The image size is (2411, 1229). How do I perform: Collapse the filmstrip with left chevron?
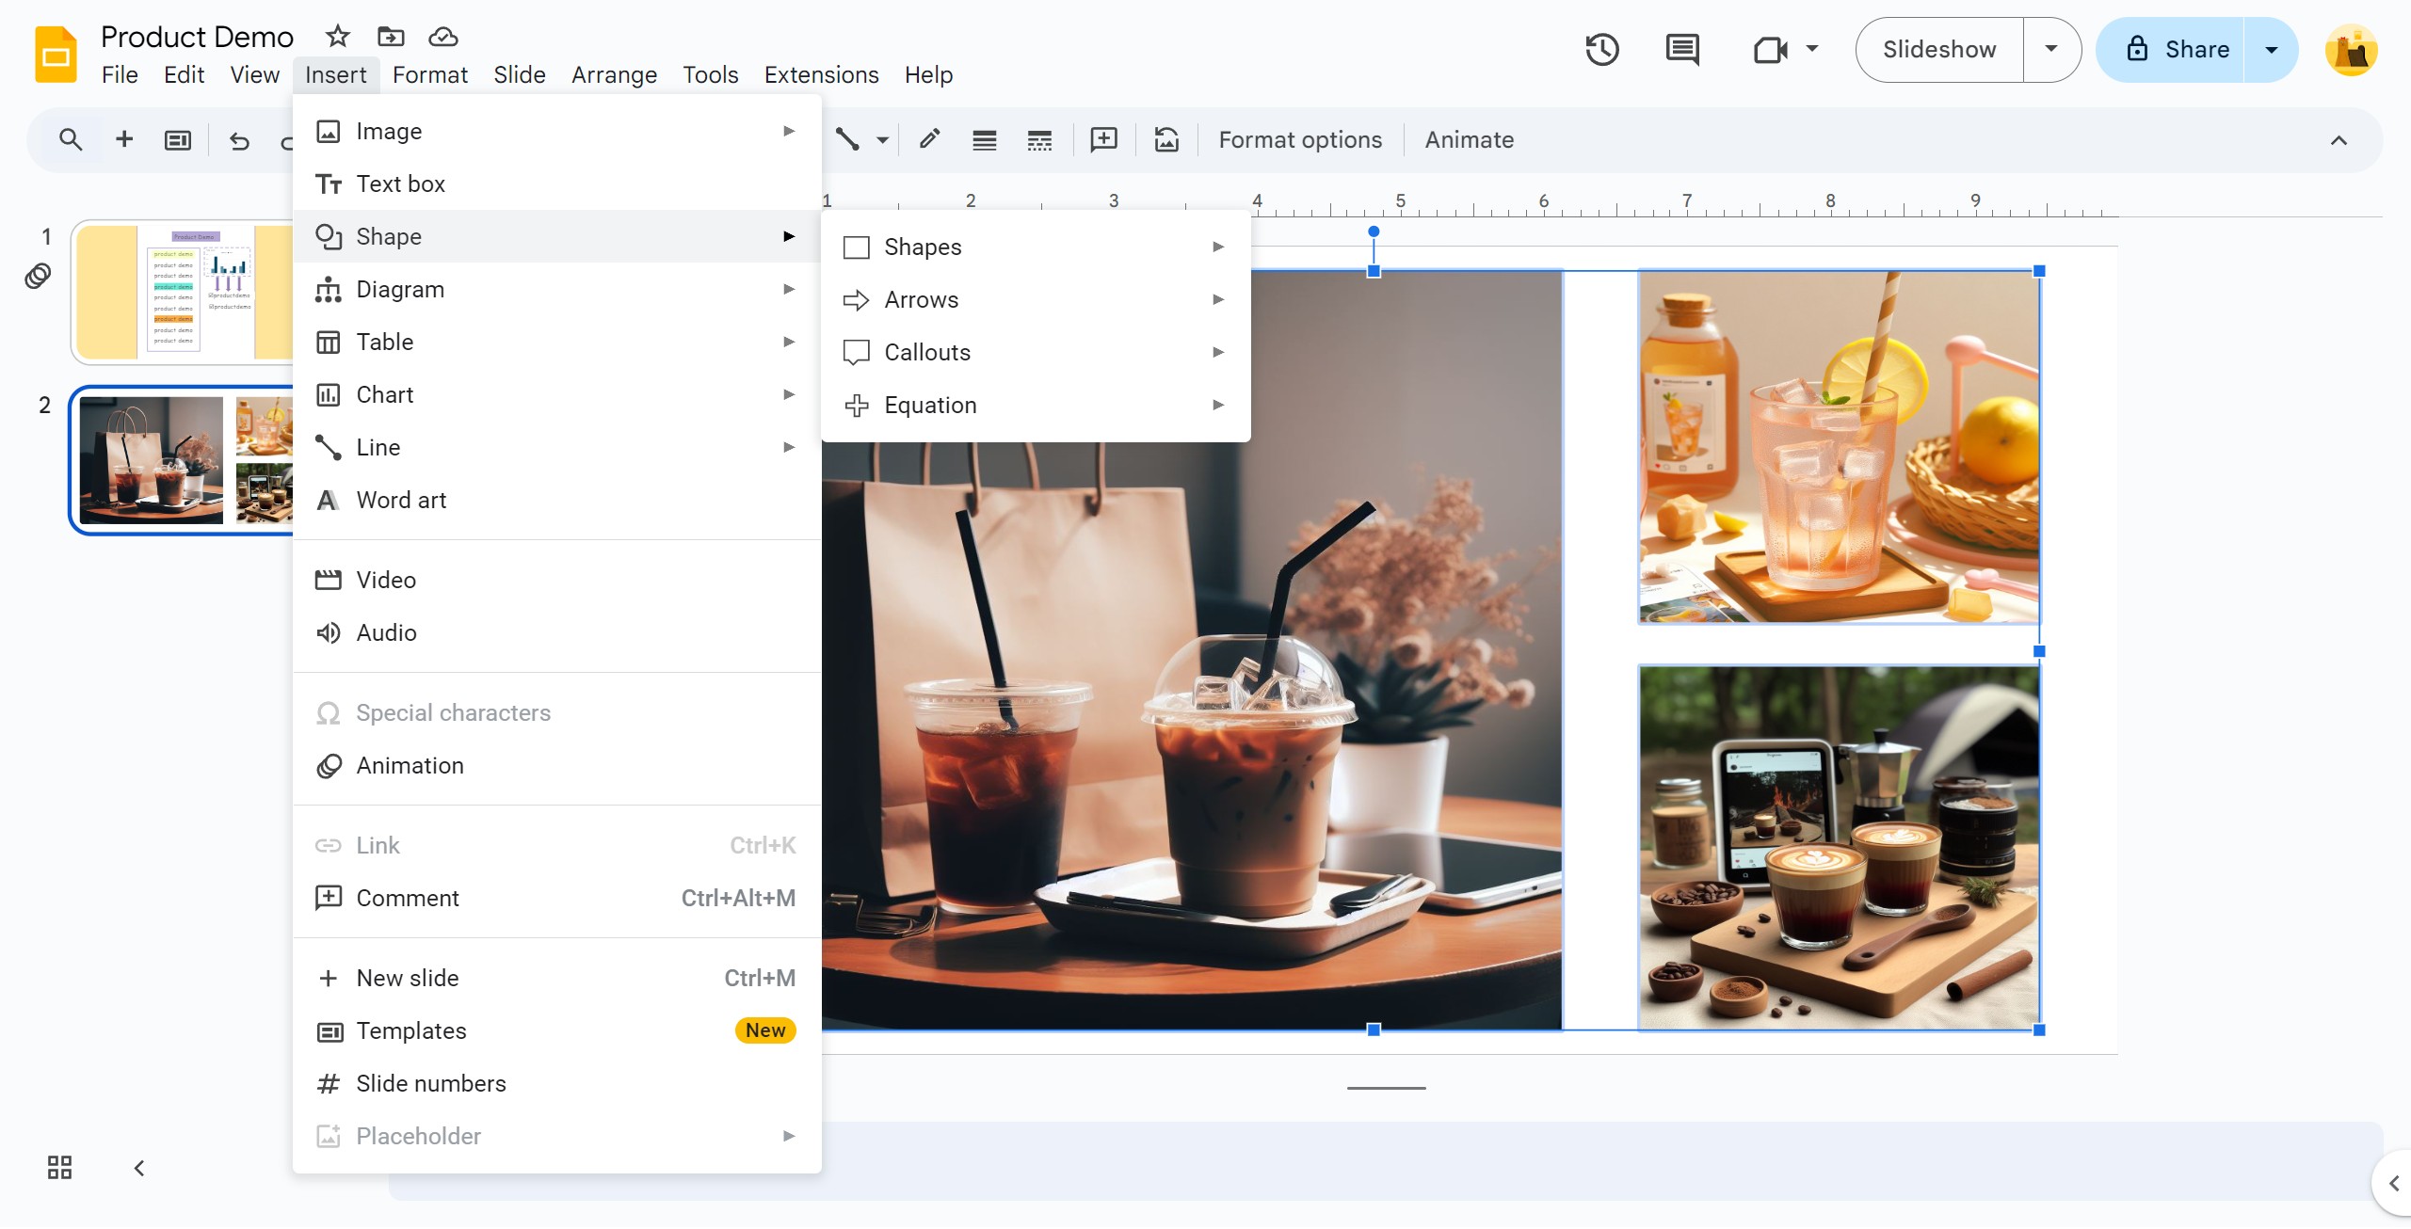tap(139, 1168)
